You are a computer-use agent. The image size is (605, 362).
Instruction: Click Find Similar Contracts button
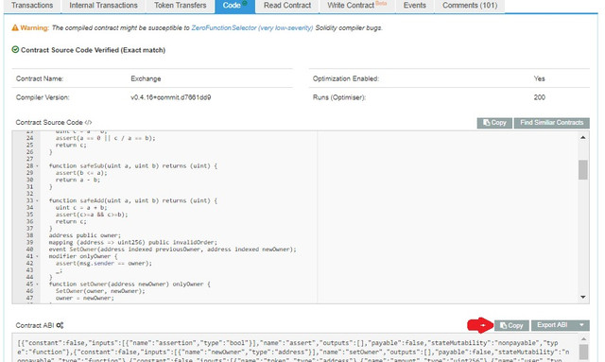(x=551, y=123)
